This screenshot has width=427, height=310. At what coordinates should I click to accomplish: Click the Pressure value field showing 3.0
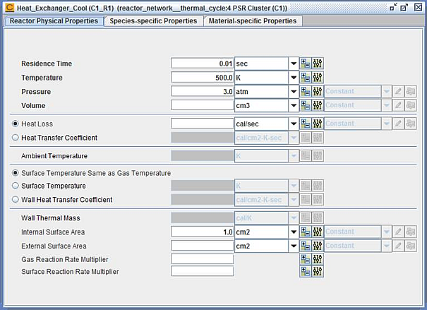coord(202,92)
